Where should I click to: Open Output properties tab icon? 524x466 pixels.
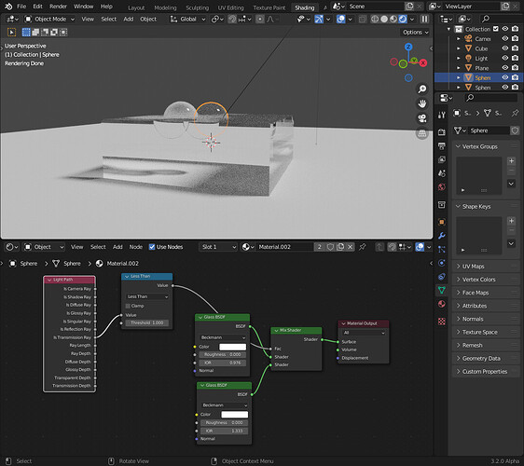pyautogui.click(x=441, y=146)
